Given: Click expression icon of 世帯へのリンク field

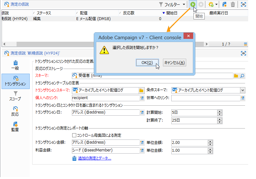Looking at the screenshot, I should (243, 98).
